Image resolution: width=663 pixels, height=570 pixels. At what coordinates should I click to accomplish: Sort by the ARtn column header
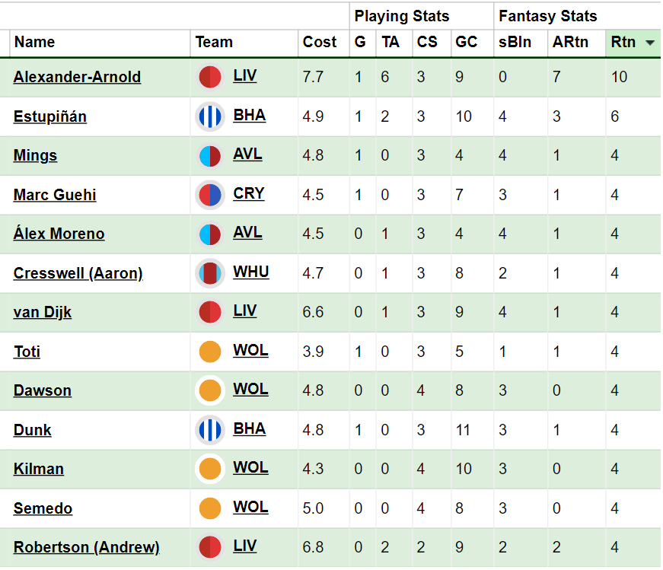point(570,42)
